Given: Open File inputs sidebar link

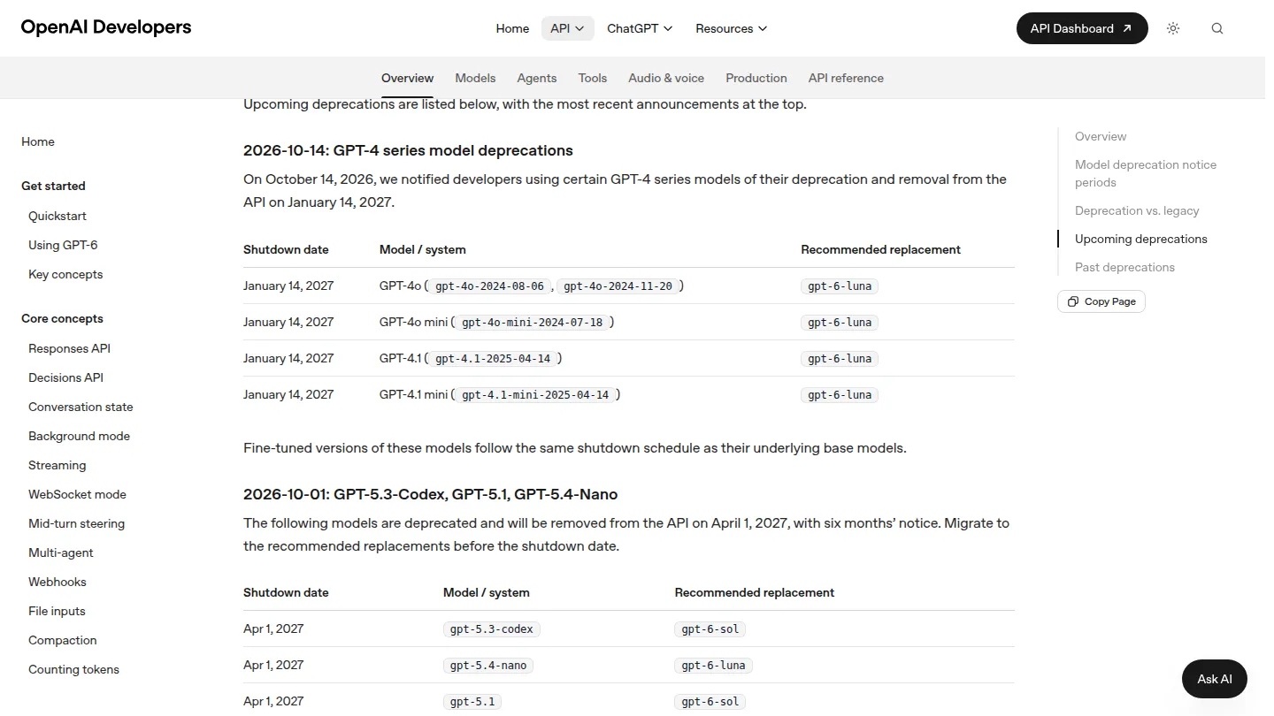Looking at the screenshot, I should pos(57,611).
